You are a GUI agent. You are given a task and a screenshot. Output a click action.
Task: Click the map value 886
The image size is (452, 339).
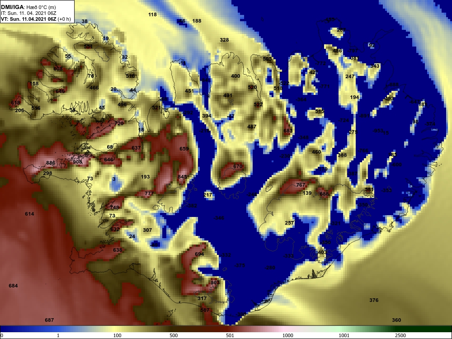coord(51,163)
